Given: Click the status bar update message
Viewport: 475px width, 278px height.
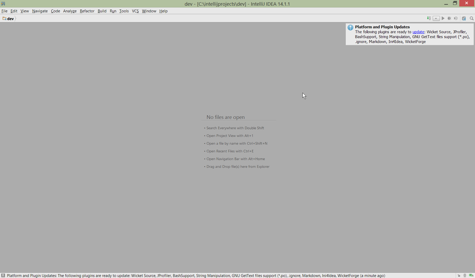Looking at the screenshot, I should [196, 275].
